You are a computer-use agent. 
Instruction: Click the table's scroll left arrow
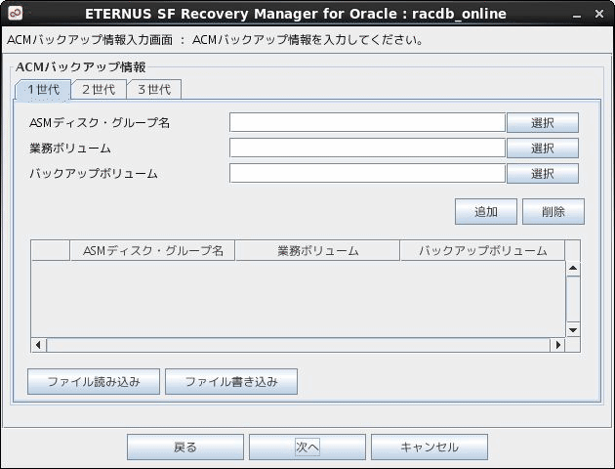click(38, 345)
